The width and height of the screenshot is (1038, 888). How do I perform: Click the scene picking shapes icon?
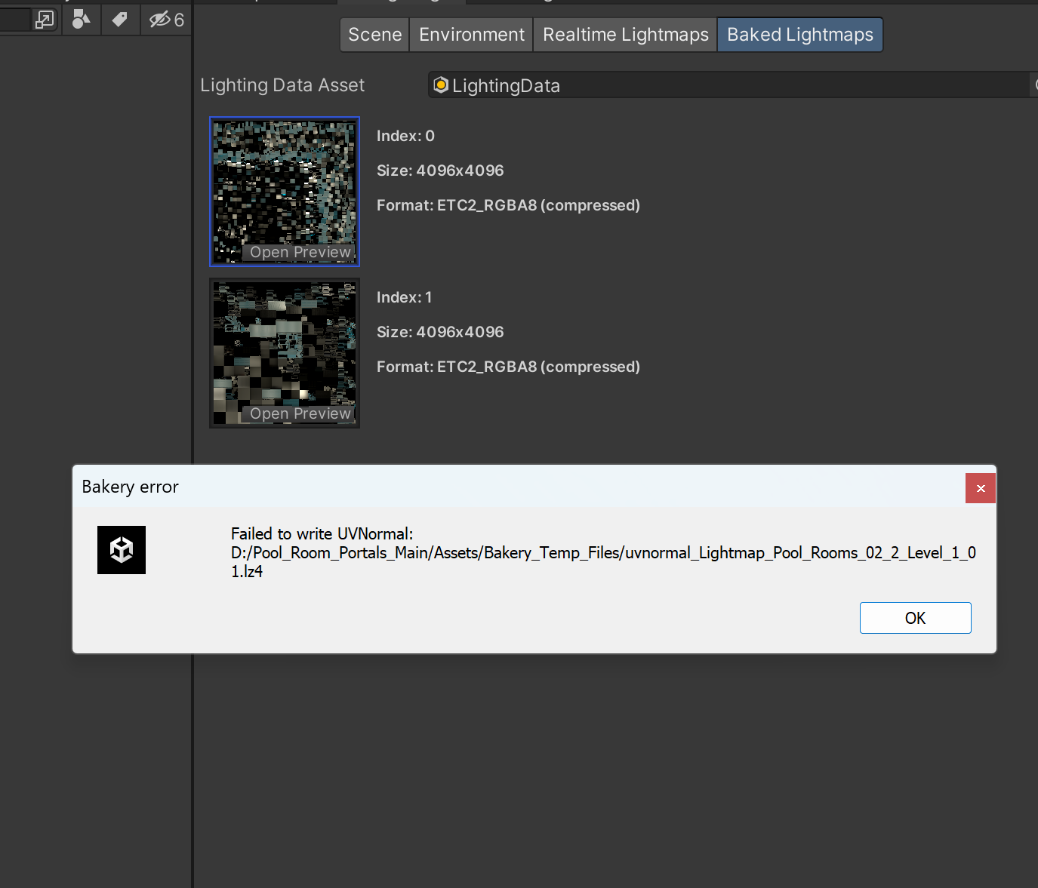click(x=81, y=20)
